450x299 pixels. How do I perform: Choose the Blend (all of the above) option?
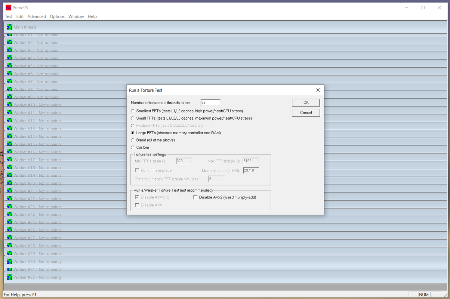tap(133, 140)
